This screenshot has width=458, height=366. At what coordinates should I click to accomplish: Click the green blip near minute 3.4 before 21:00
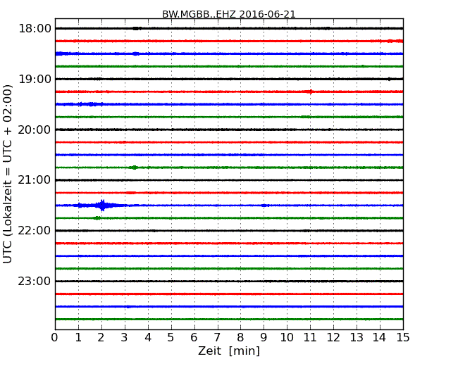click(135, 168)
